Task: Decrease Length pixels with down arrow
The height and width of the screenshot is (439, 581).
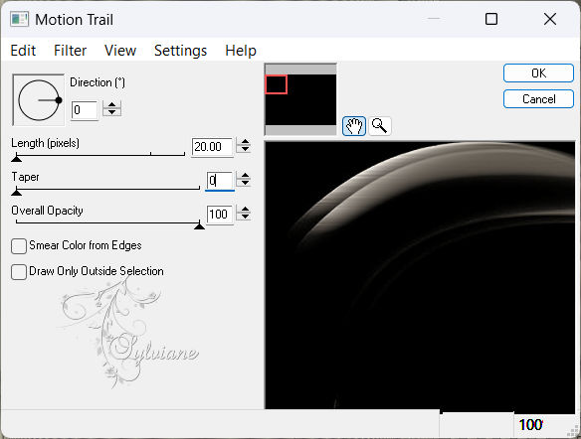Action: click(245, 149)
